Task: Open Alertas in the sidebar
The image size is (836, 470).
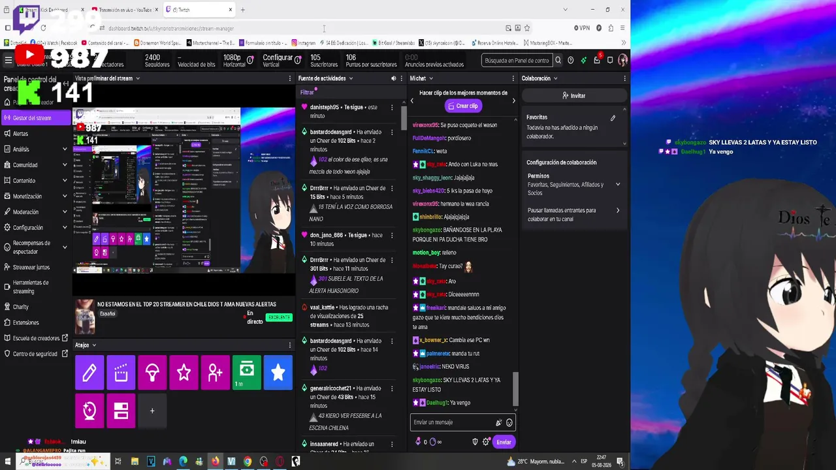Action: (35, 134)
